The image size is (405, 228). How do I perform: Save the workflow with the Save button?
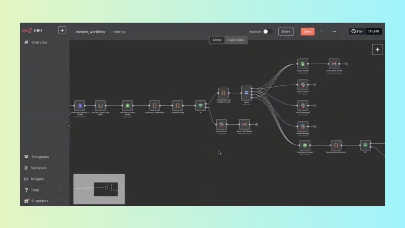(x=307, y=32)
